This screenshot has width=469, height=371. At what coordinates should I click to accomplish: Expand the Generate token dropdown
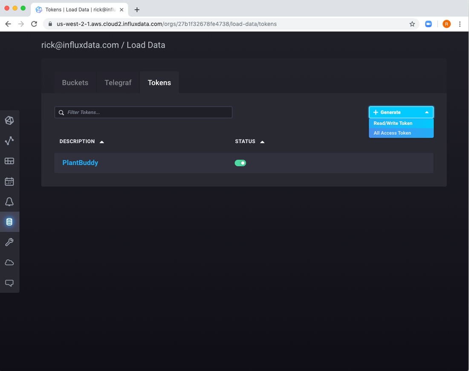click(x=401, y=112)
